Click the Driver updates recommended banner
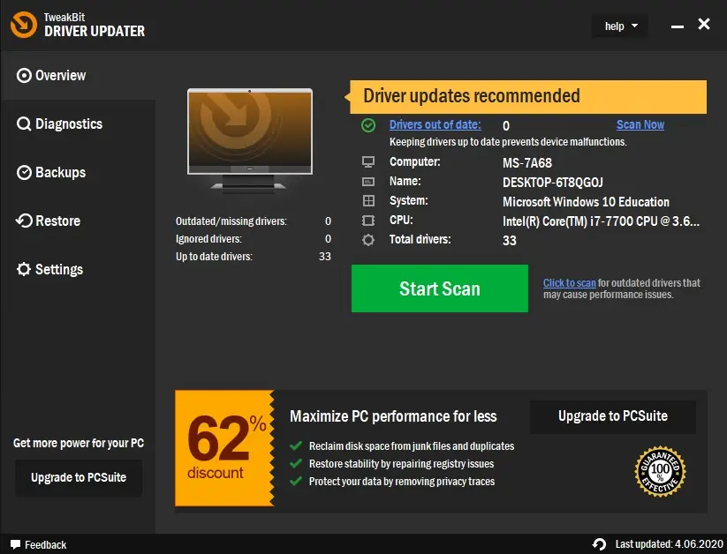This screenshot has height=554, width=727. tap(528, 97)
